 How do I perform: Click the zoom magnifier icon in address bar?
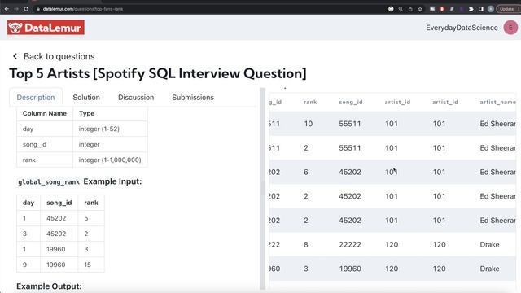[x=401, y=9]
